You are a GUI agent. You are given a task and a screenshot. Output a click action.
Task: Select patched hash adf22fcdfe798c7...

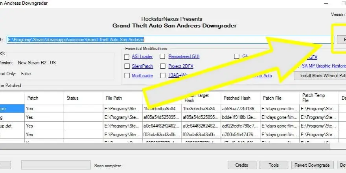click(241, 126)
